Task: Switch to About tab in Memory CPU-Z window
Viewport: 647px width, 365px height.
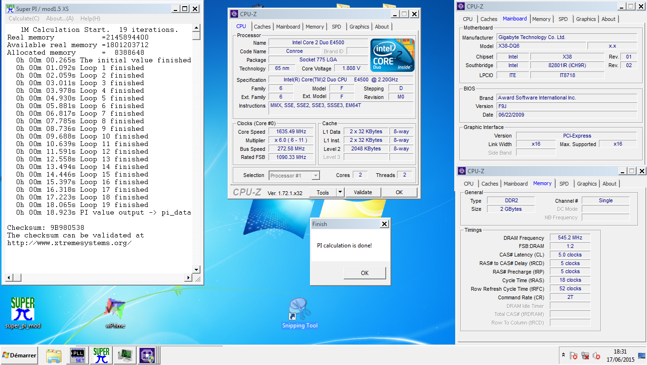Action: 609,184
